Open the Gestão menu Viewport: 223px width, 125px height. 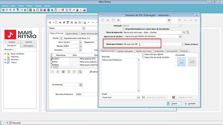coord(21,6)
